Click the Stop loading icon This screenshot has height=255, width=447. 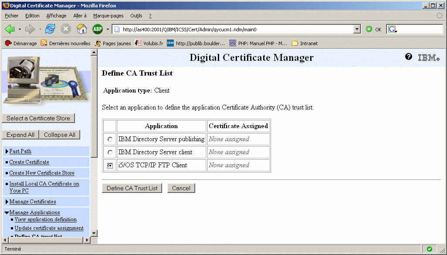[66, 29]
